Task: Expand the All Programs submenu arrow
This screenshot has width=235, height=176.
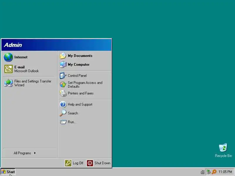Action: pos(35,153)
